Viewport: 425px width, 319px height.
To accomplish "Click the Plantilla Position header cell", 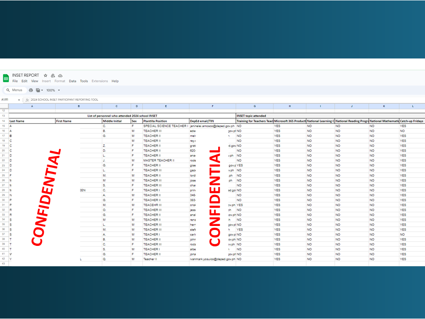I will click(166, 121).
